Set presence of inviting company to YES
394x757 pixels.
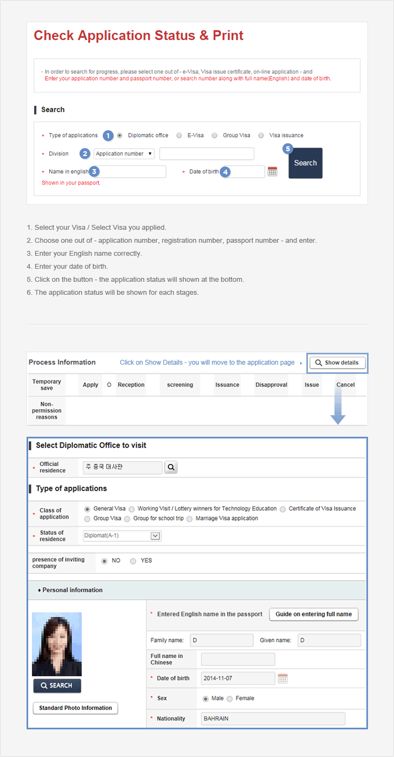point(133,561)
